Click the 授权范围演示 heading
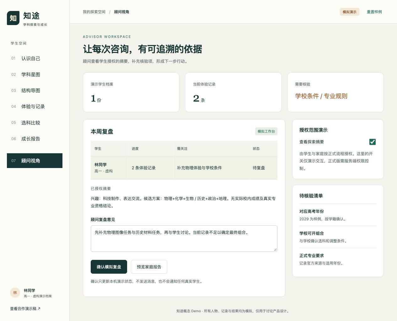The image size is (397, 321). click(x=314, y=130)
